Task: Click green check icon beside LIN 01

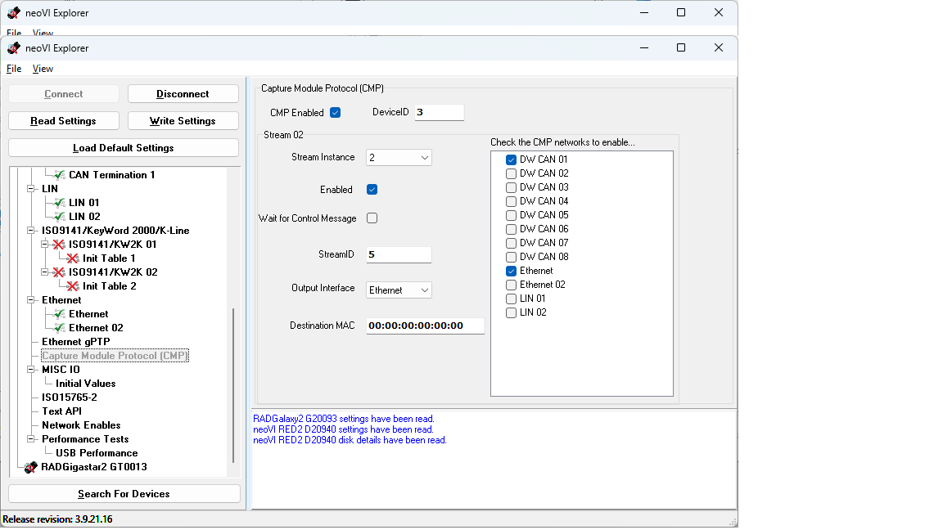Action: (x=59, y=203)
